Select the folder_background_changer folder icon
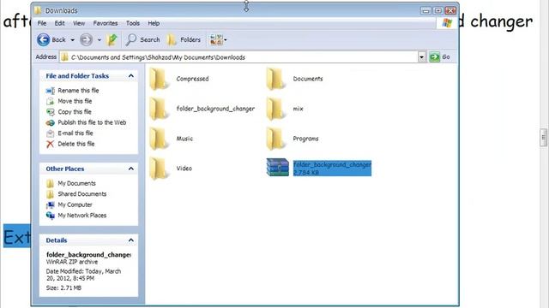The width and height of the screenshot is (549, 308). coord(160,109)
